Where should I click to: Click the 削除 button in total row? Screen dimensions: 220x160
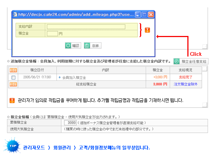click(13, 84)
